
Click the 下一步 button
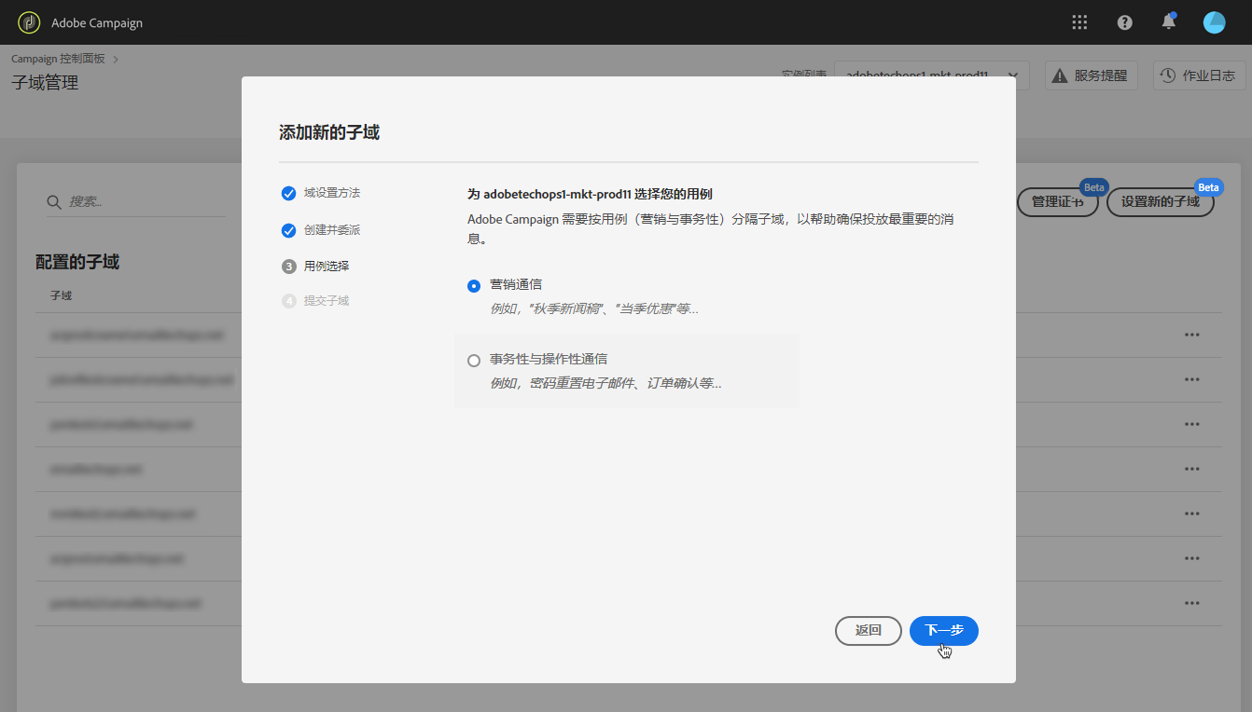pos(944,631)
